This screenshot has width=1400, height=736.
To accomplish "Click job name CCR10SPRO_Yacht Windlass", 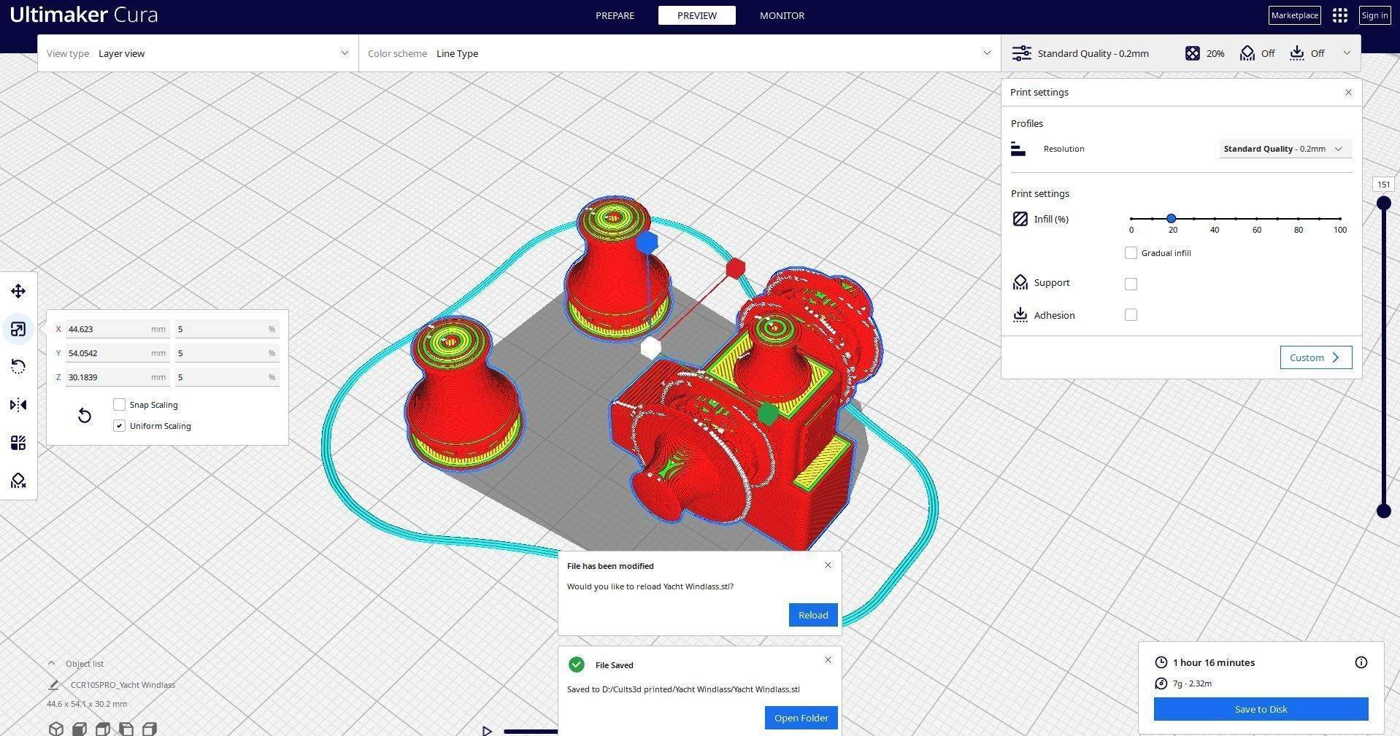I will 123,685.
